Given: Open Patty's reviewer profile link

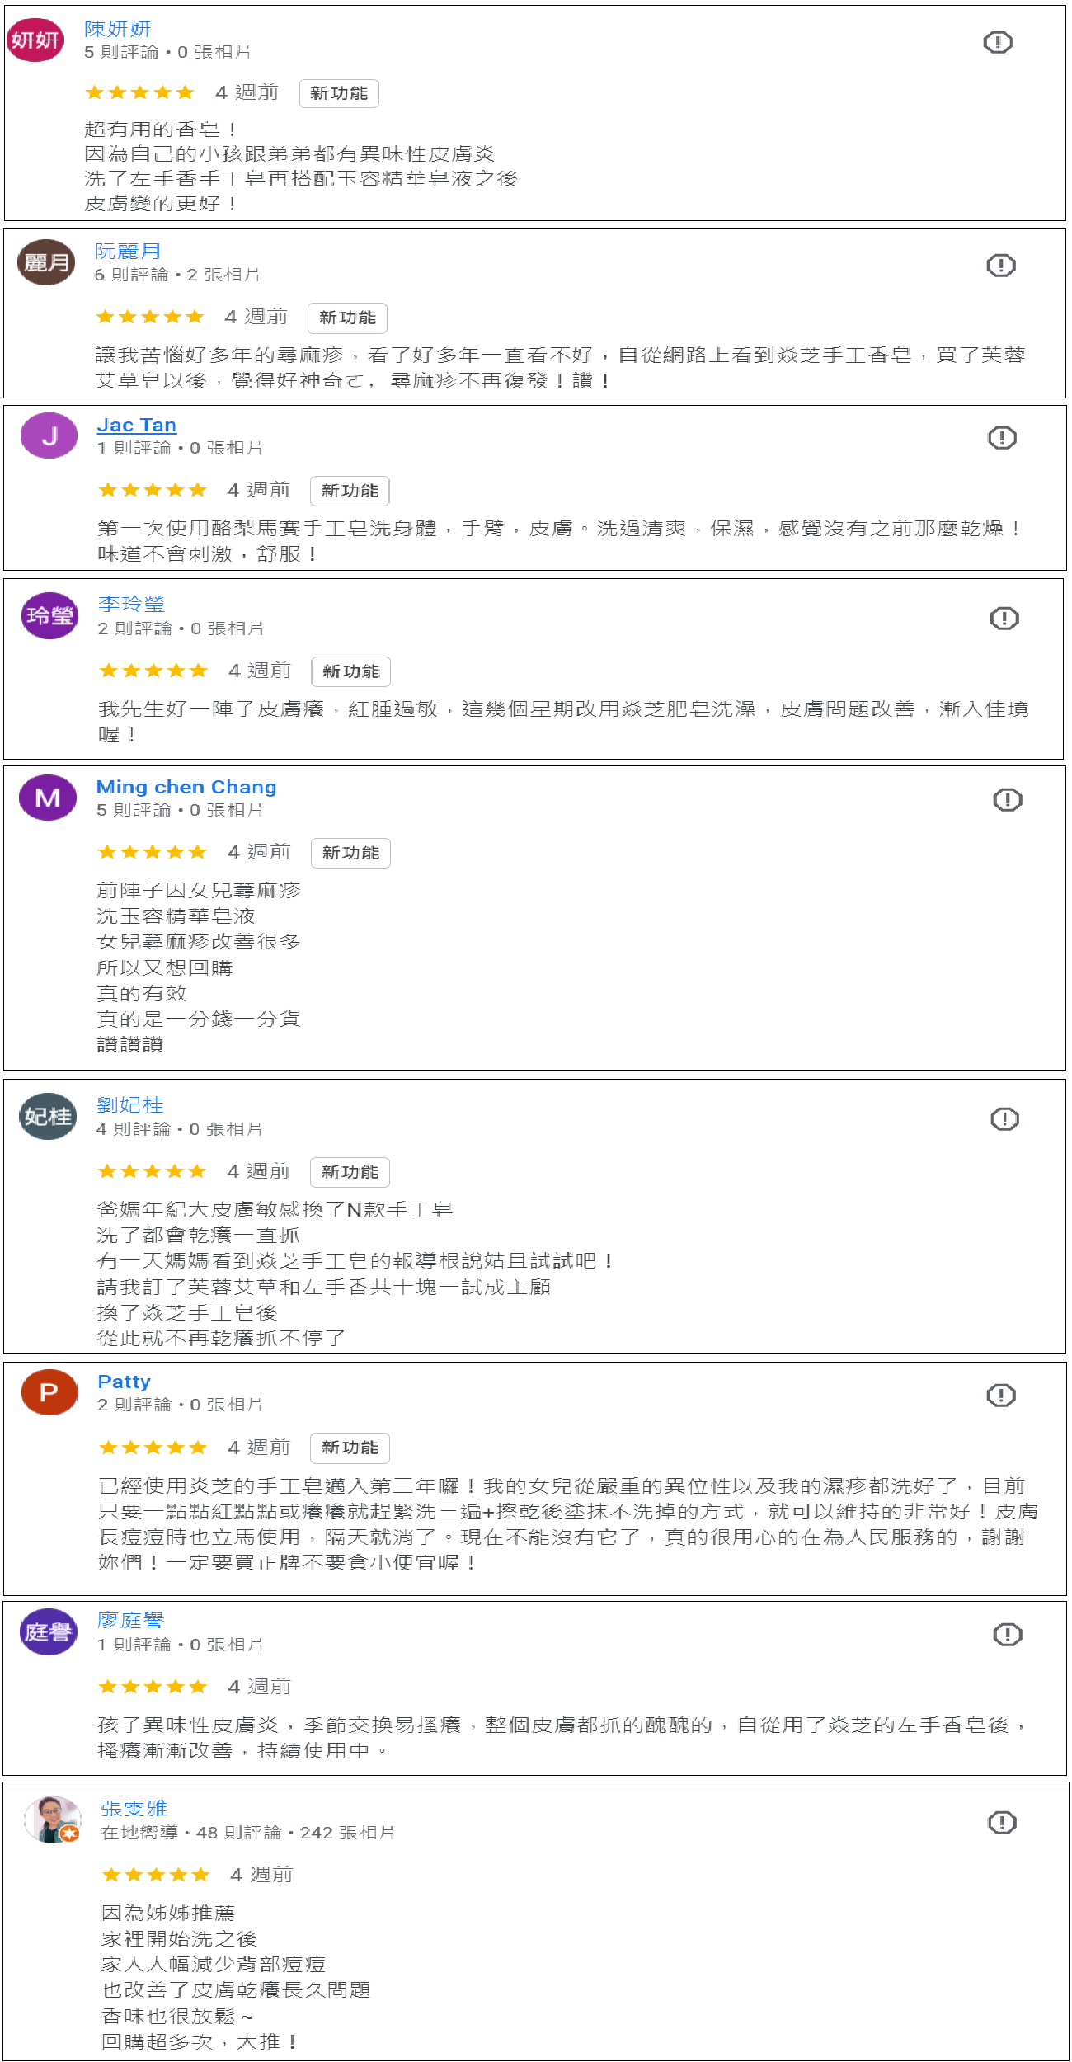Looking at the screenshot, I should [x=124, y=1382].
